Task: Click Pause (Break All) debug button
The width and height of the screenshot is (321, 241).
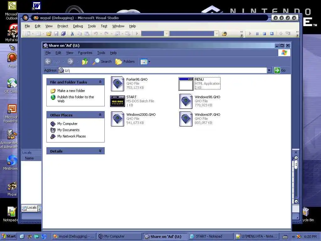Action: 257,34
